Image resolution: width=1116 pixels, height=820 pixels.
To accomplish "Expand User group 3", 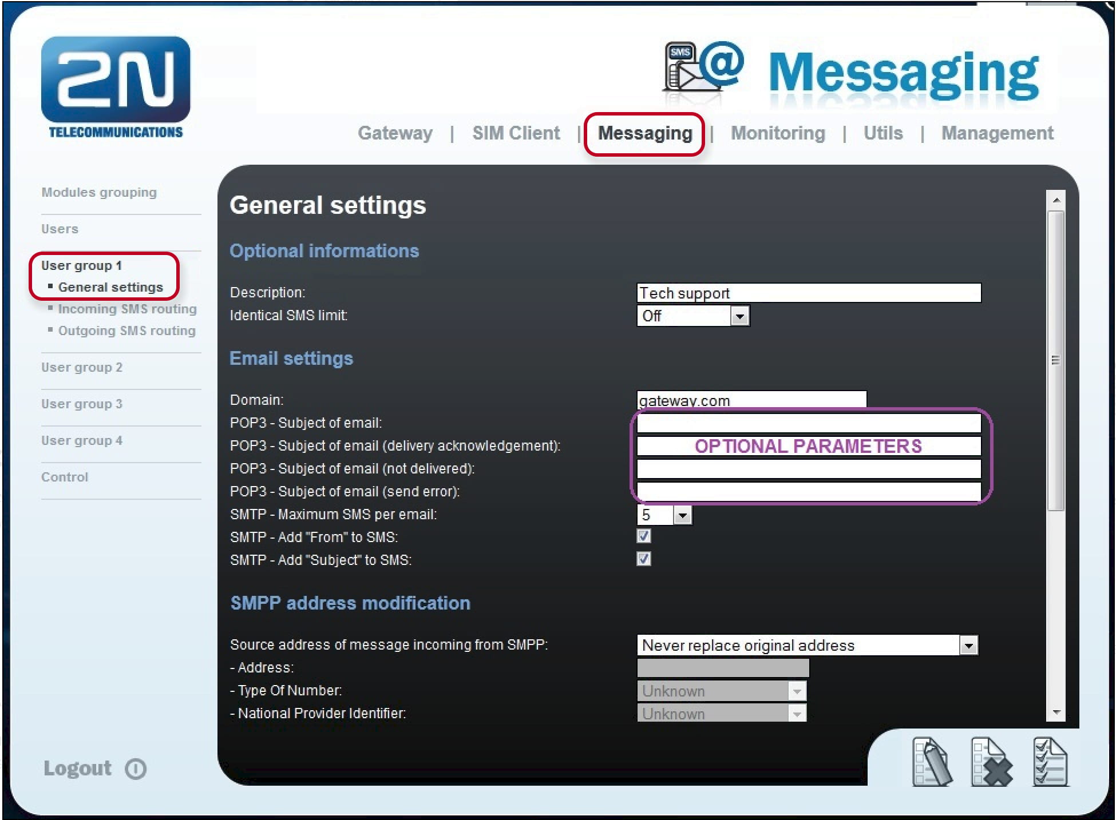I will click(82, 404).
